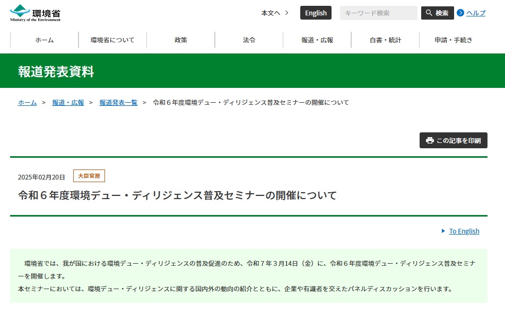The width and height of the screenshot is (505, 323).
Task: Click summary line starting 本セミナーにおいては
Action: [x=236, y=289]
